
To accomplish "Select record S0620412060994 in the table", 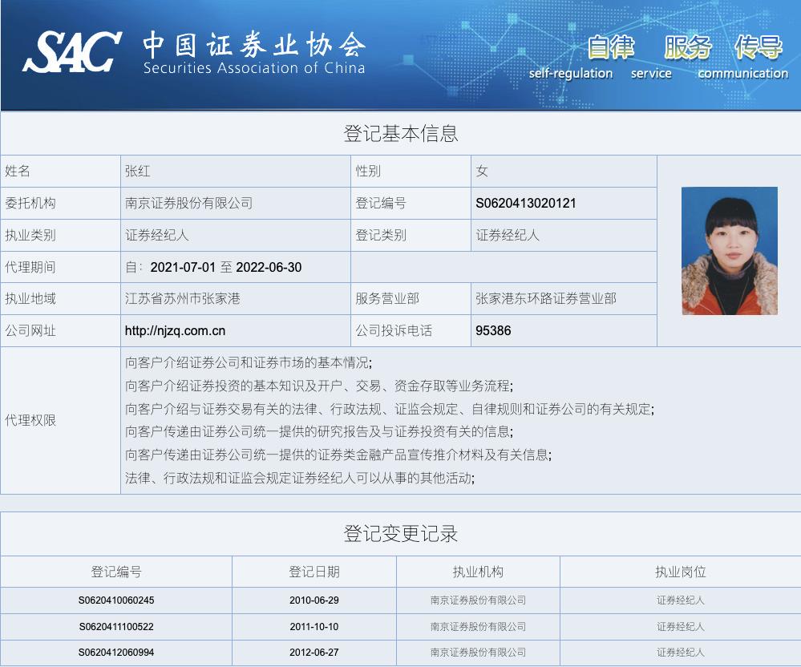I will coord(116,653).
